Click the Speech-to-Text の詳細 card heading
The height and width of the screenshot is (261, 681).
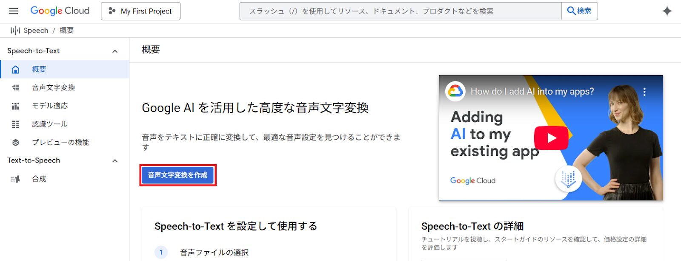[472, 226]
